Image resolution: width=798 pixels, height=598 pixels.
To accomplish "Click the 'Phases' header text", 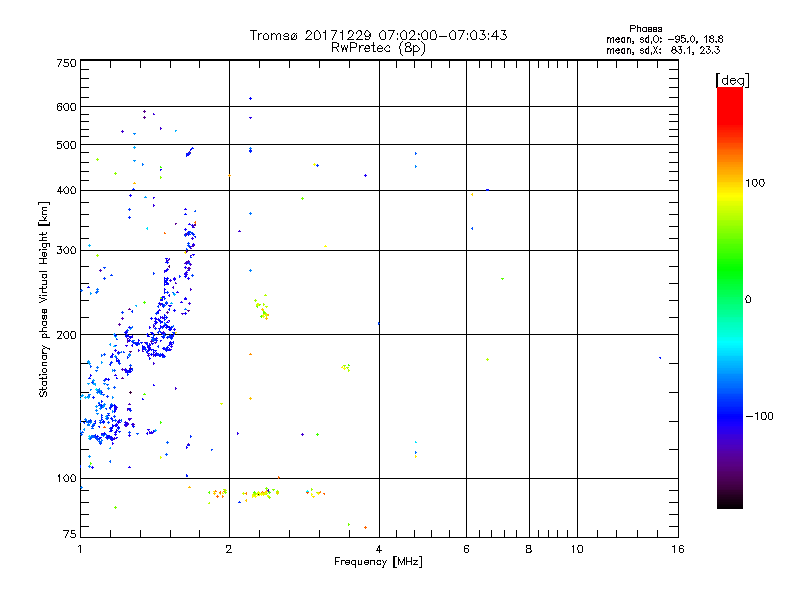I will tap(645, 29).
